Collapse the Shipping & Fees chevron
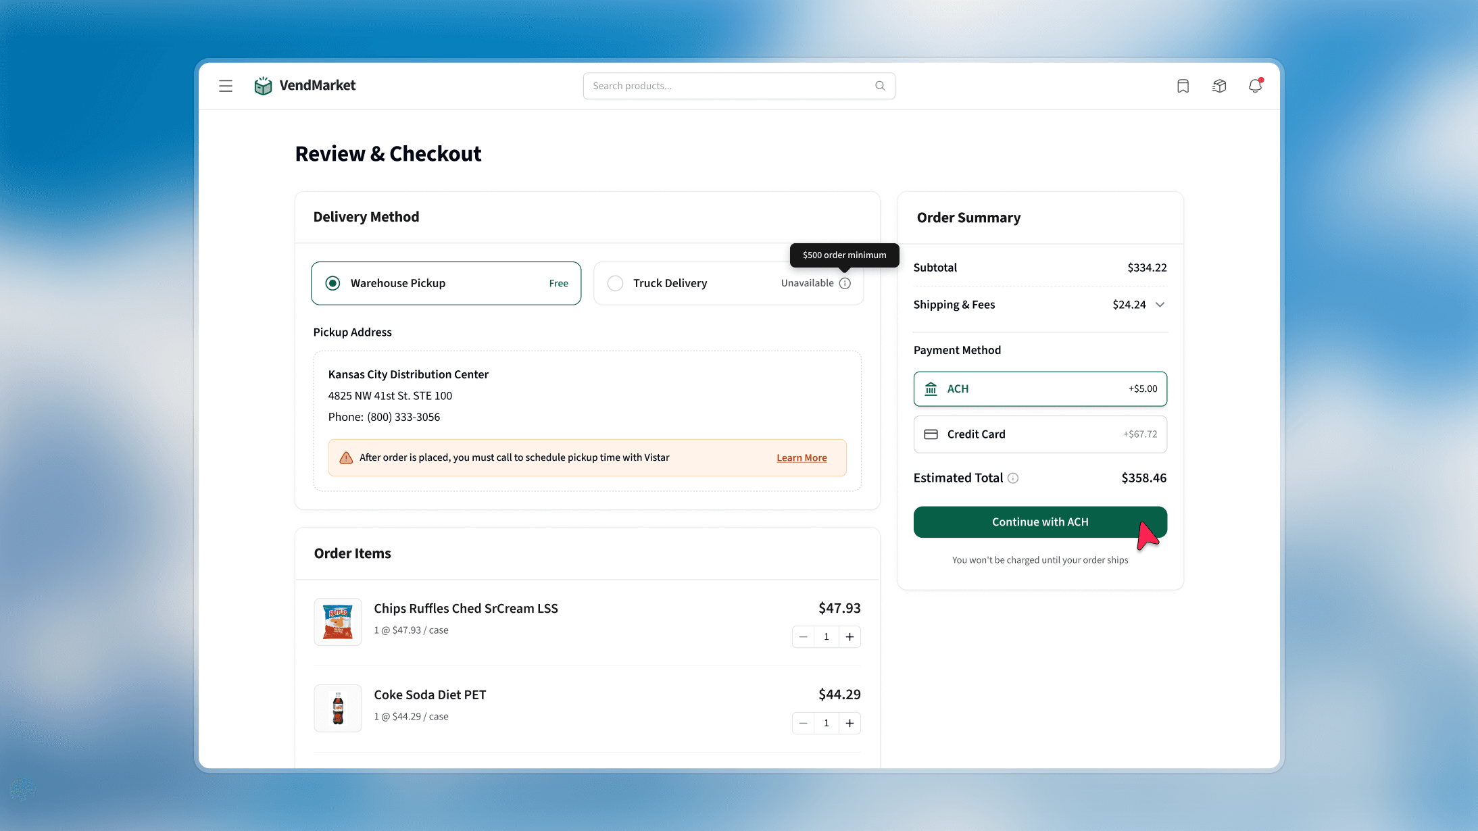 pyautogui.click(x=1161, y=305)
